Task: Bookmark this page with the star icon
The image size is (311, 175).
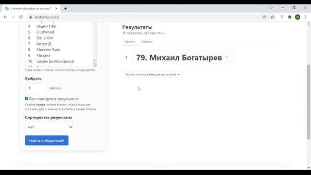Action: click(x=272, y=17)
